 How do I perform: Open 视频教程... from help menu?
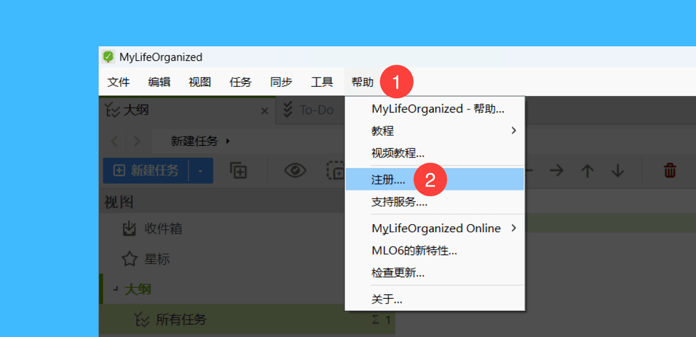435,153
